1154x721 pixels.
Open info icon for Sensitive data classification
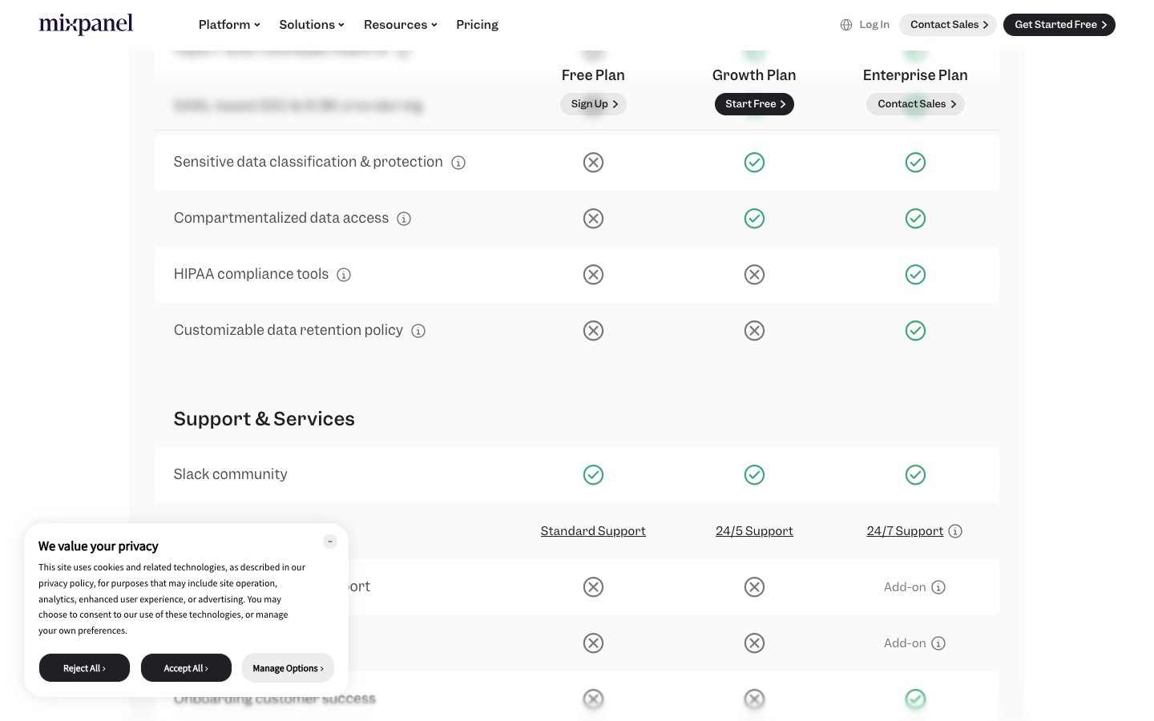coord(458,163)
